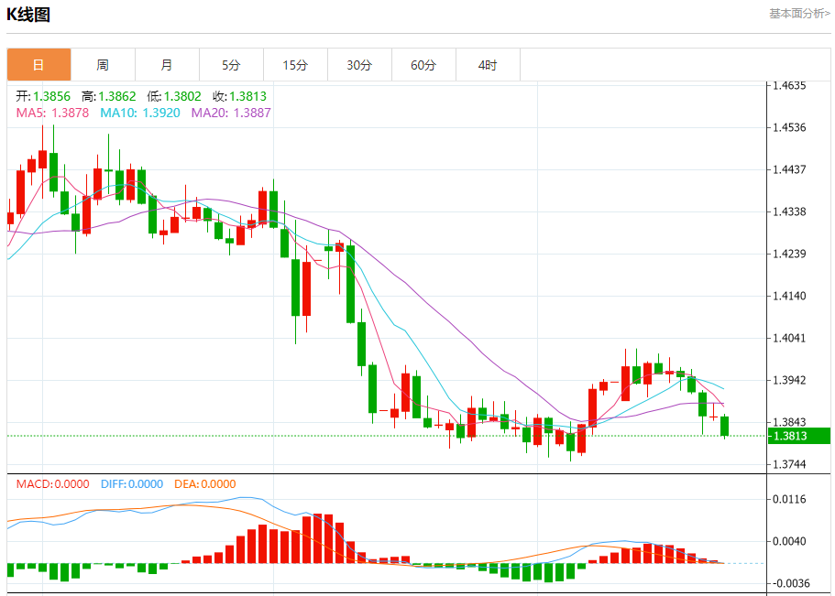Click the 1.4635 price axis label

point(790,86)
